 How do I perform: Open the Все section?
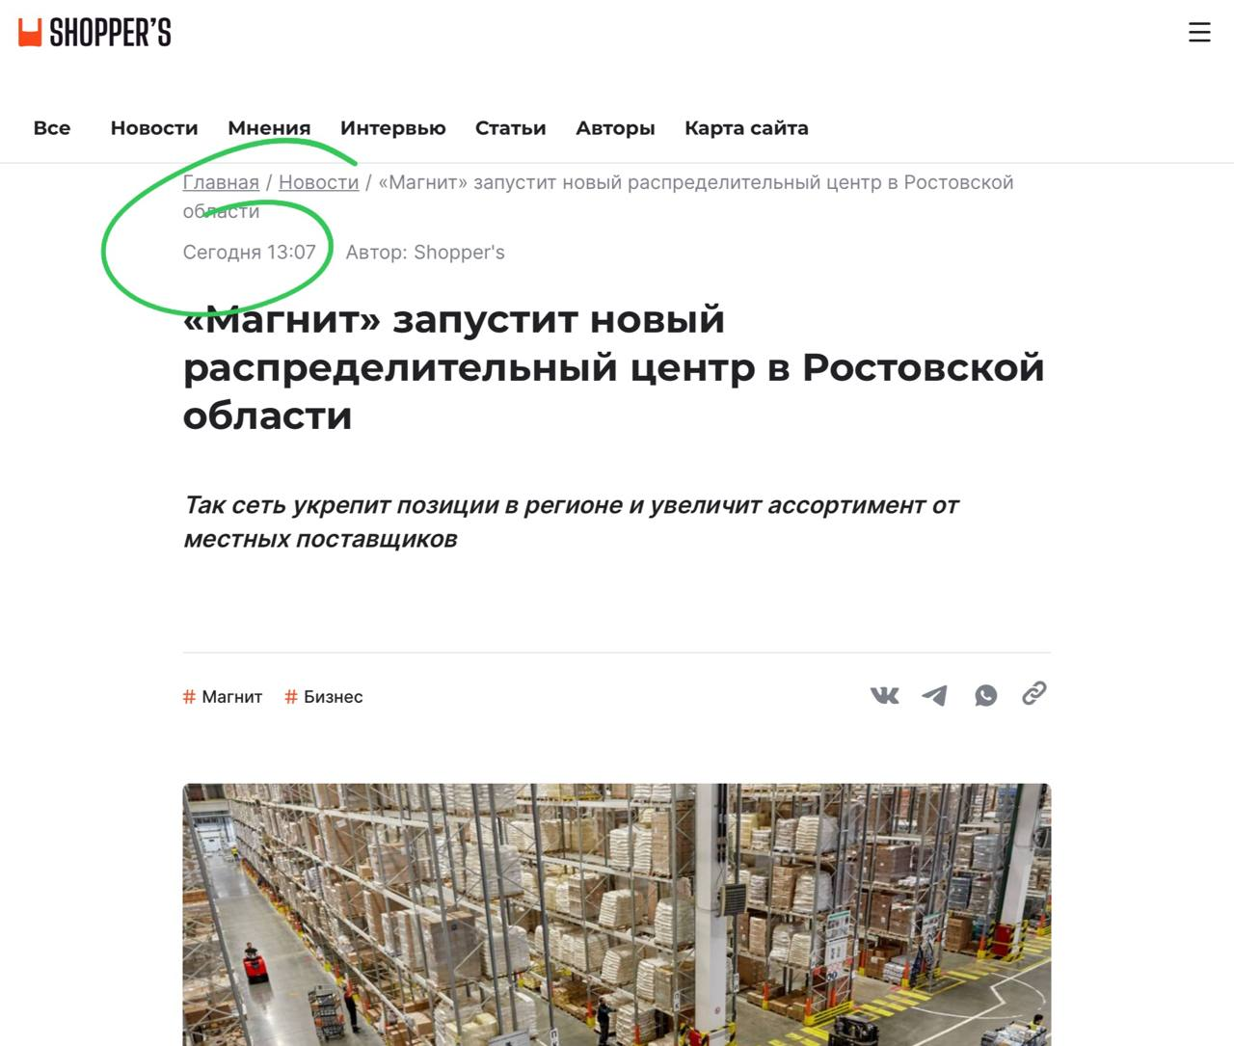tap(52, 128)
